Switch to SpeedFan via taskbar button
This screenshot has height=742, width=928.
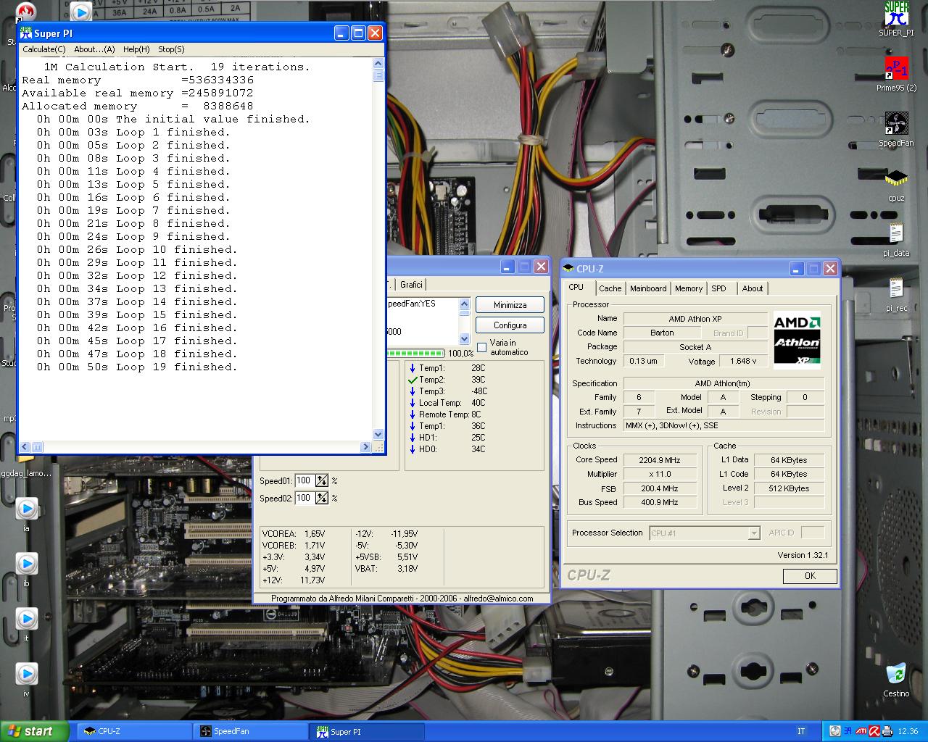coord(250,732)
